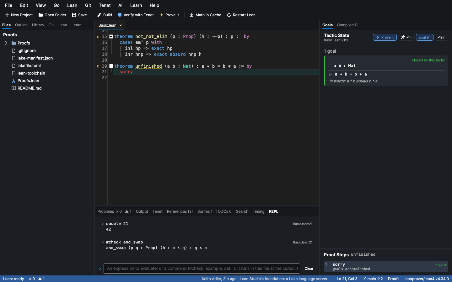The height and width of the screenshot is (282, 452).
Task: Click the status bar error count
Action: [32, 279]
